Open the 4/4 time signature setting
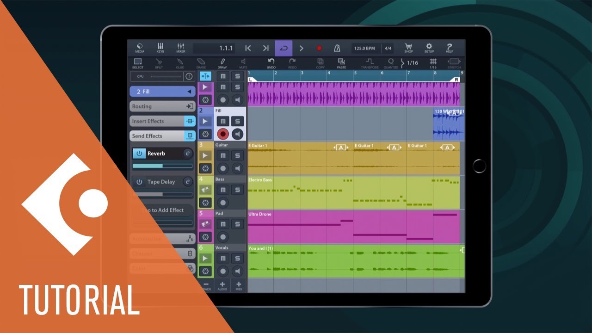This screenshot has height=333, width=592. 388,48
